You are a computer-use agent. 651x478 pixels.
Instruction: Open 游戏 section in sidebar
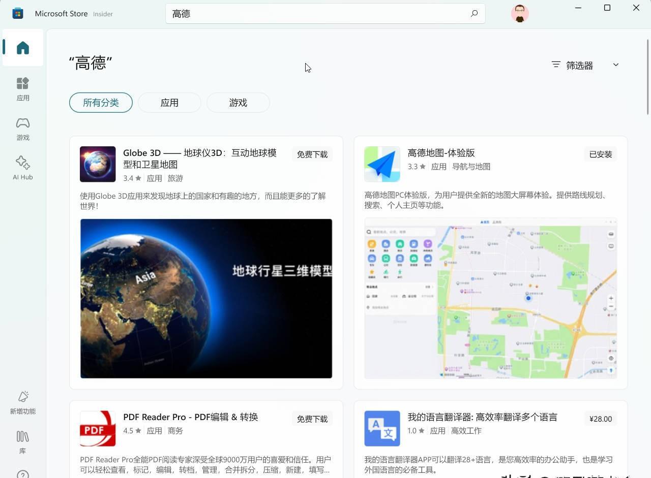coord(23,129)
